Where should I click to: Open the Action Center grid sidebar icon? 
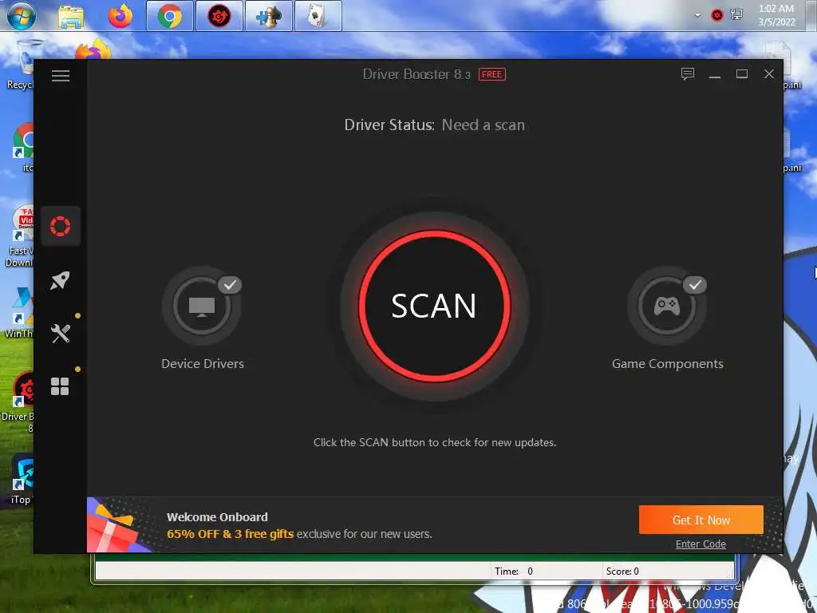point(60,386)
